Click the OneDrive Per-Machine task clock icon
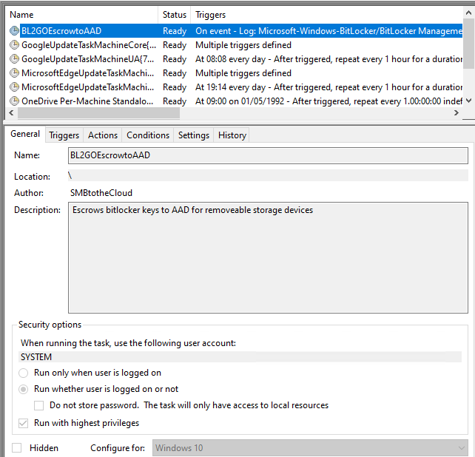 coord(14,101)
